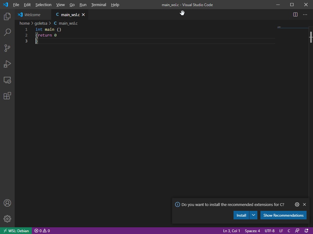Open the Problems errors and warnings indicator

click(x=42, y=231)
